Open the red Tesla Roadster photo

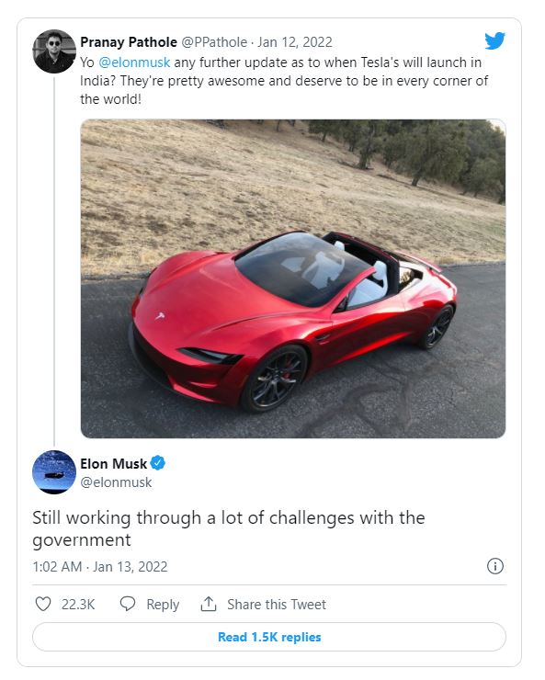(293, 278)
